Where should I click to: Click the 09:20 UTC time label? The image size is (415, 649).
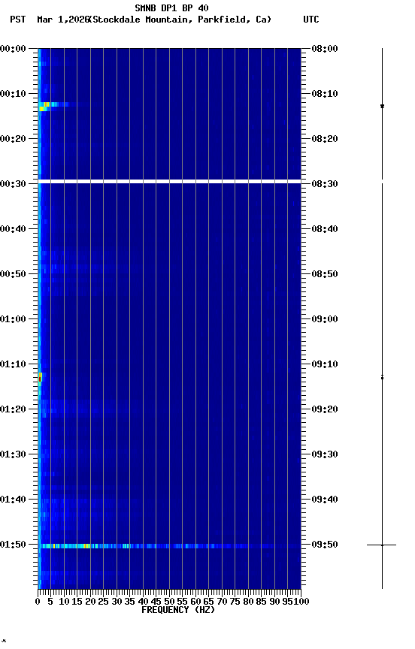point(325,410)
